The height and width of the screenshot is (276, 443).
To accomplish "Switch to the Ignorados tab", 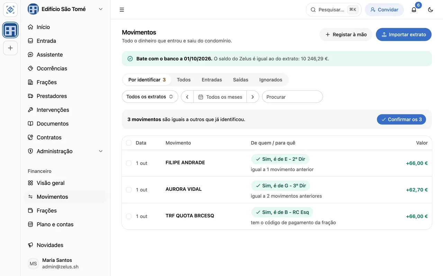I will click(x=271, y=80).
